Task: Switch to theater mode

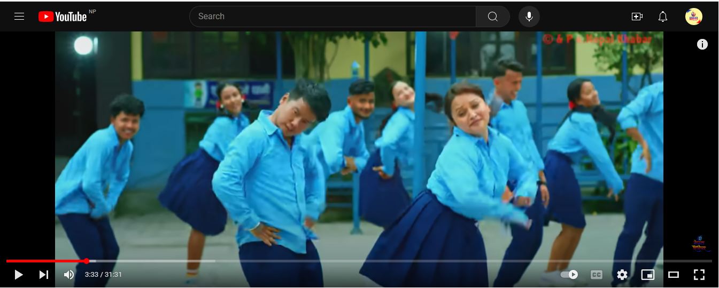Action: [674, 275]
